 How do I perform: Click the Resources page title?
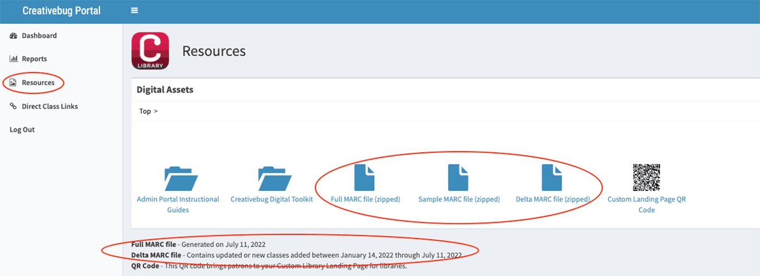[x=214, y=51]
